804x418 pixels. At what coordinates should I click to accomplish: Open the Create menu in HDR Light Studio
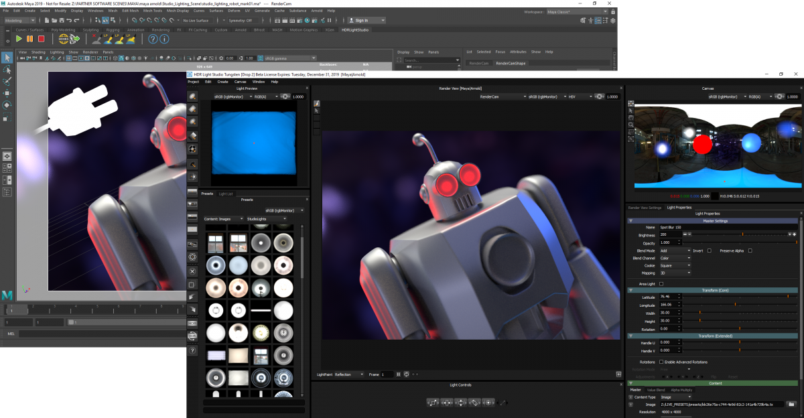pyautogui.click(x=222, y=82)
